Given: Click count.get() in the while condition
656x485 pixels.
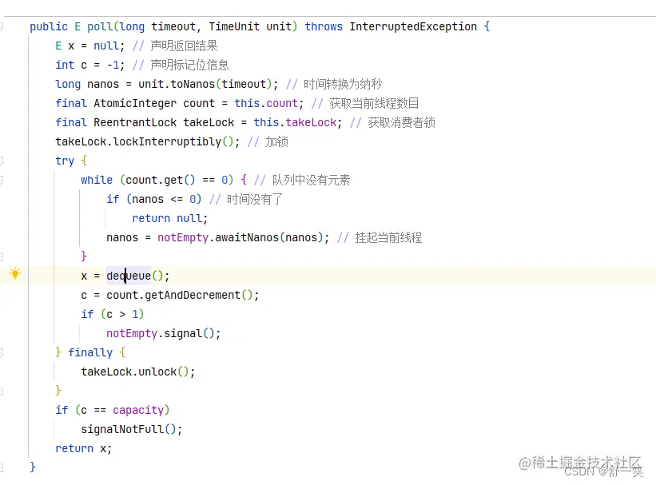Looking at the screenshot, I should [x=161, y=180].
